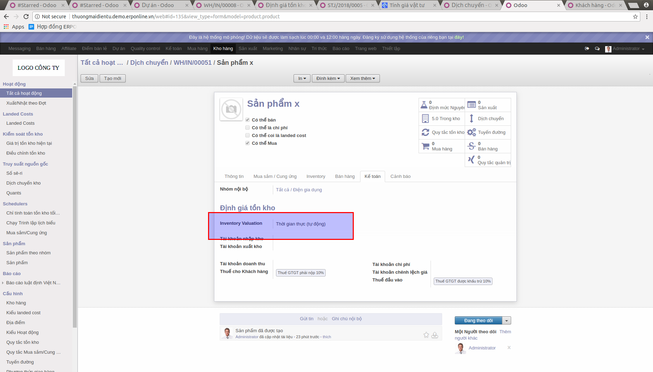Click the browser address bar

336,17
